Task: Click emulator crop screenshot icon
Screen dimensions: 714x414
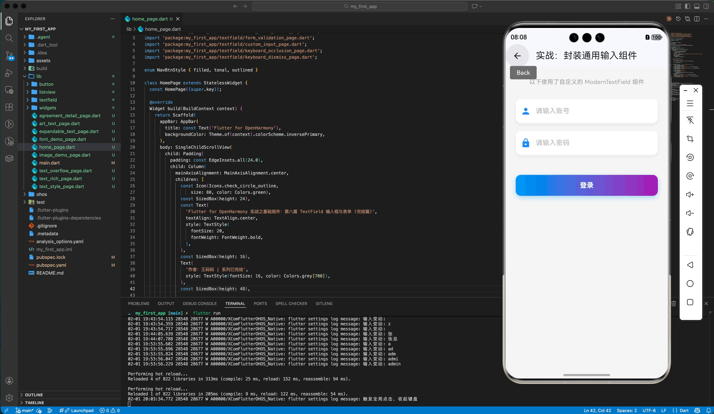Action: click(690, 139)
